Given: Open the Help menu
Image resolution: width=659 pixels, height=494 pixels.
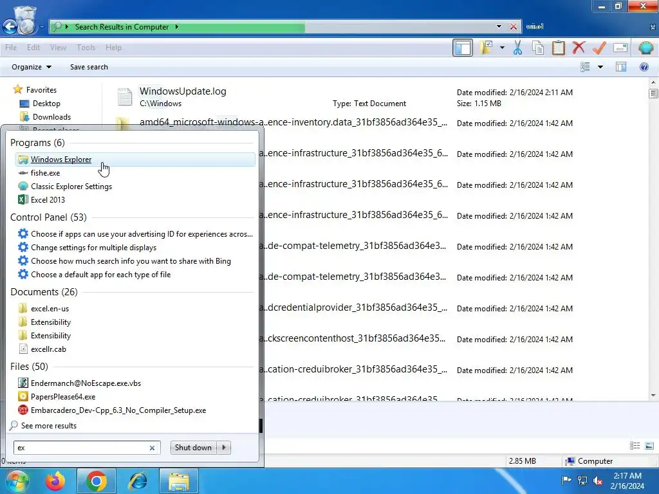Looking at the screenshot, I should (113, 48).
